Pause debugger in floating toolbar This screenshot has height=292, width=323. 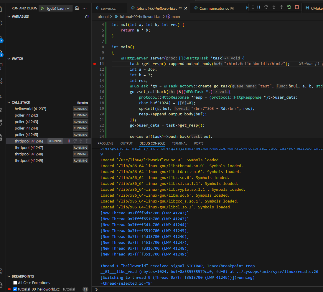(258, 7)
